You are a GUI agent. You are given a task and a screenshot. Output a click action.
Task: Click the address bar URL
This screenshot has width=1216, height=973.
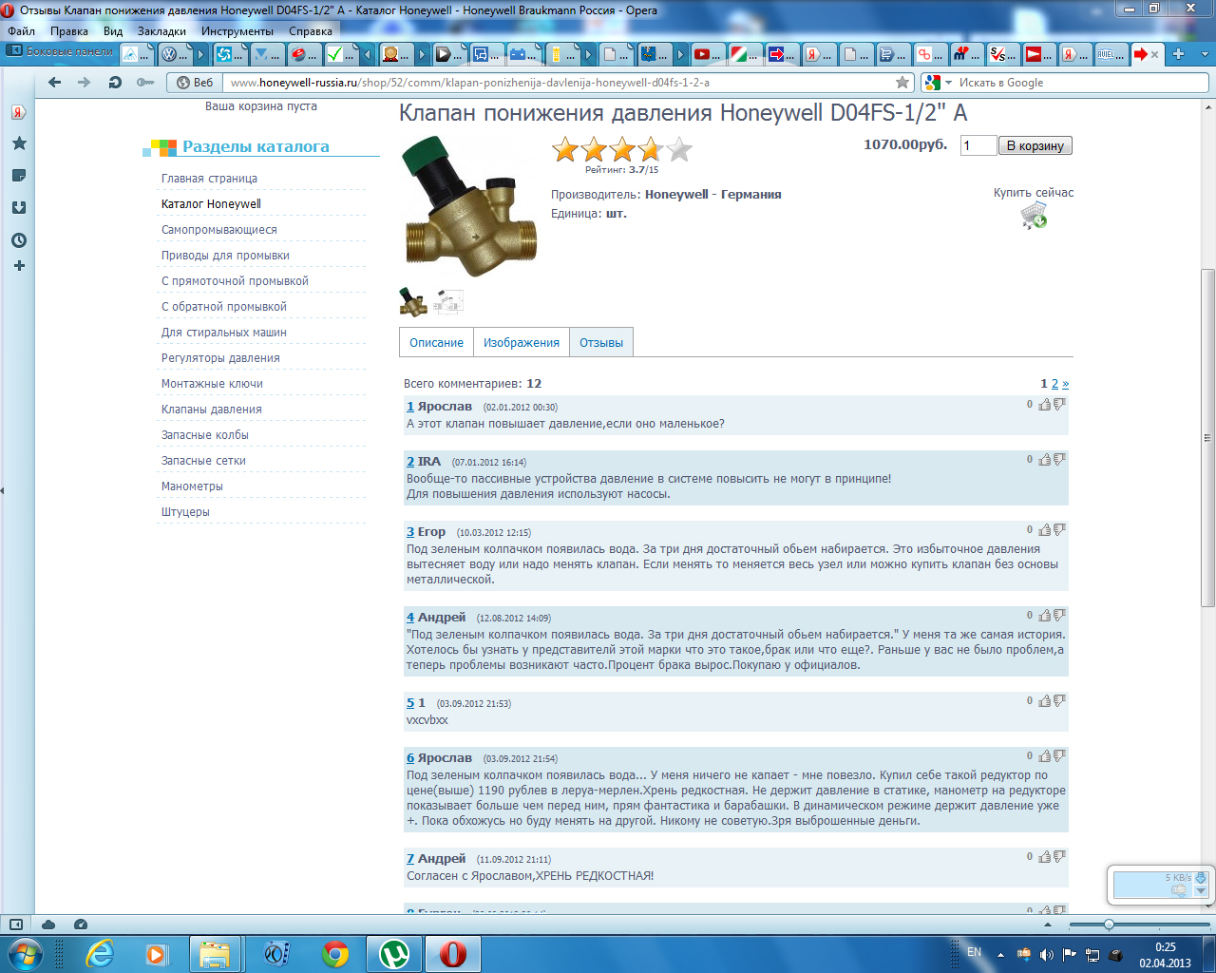(470, 83)
